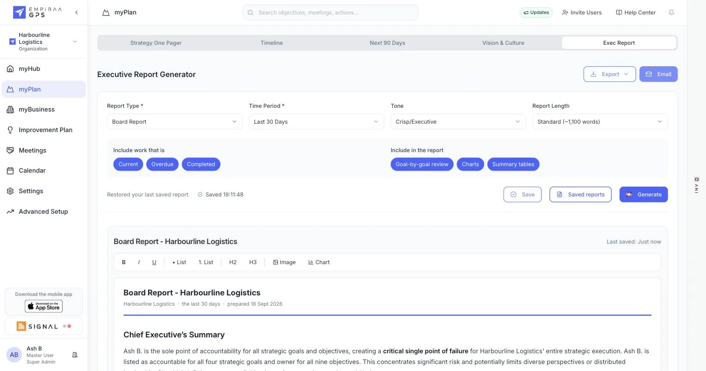This screenshot has height=371, width=706.
Task: Click Invite Users
Action: [x=582, y=13]
